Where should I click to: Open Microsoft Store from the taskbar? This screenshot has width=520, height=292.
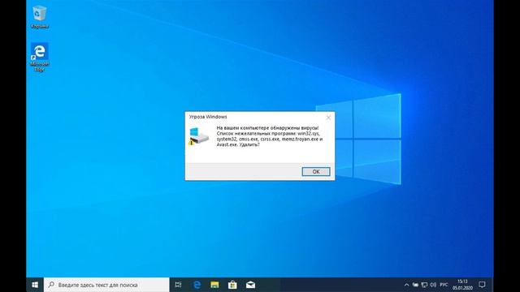pos(233,285)
